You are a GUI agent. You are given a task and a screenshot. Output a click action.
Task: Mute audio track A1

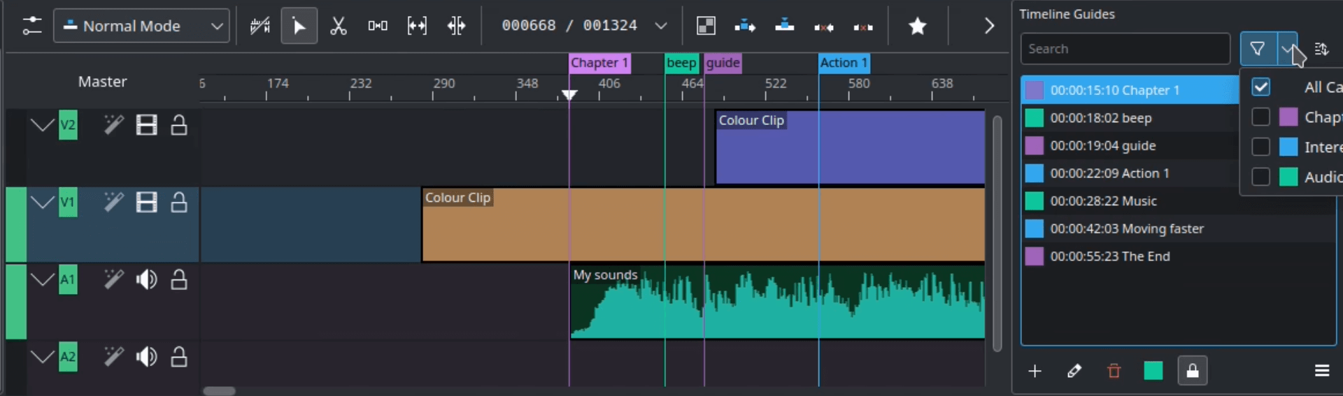pos(146,280)
